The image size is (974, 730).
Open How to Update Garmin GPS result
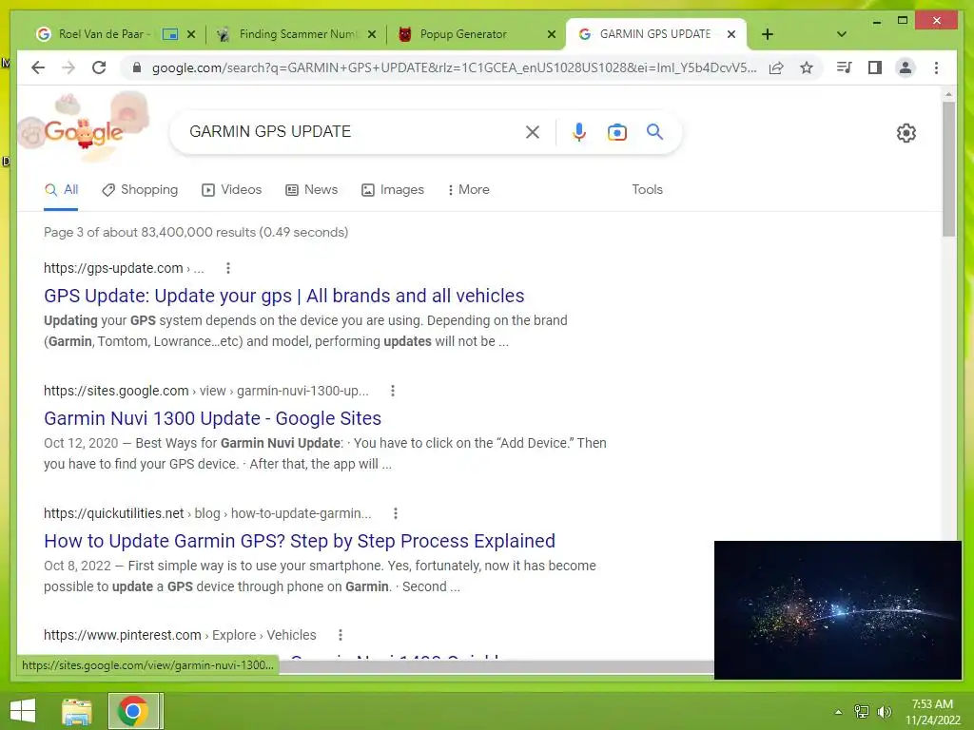point(300,541)
